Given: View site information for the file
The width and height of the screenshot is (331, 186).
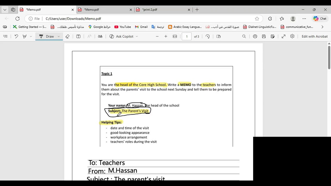Looking at the screenshot, I should (34, 19).
